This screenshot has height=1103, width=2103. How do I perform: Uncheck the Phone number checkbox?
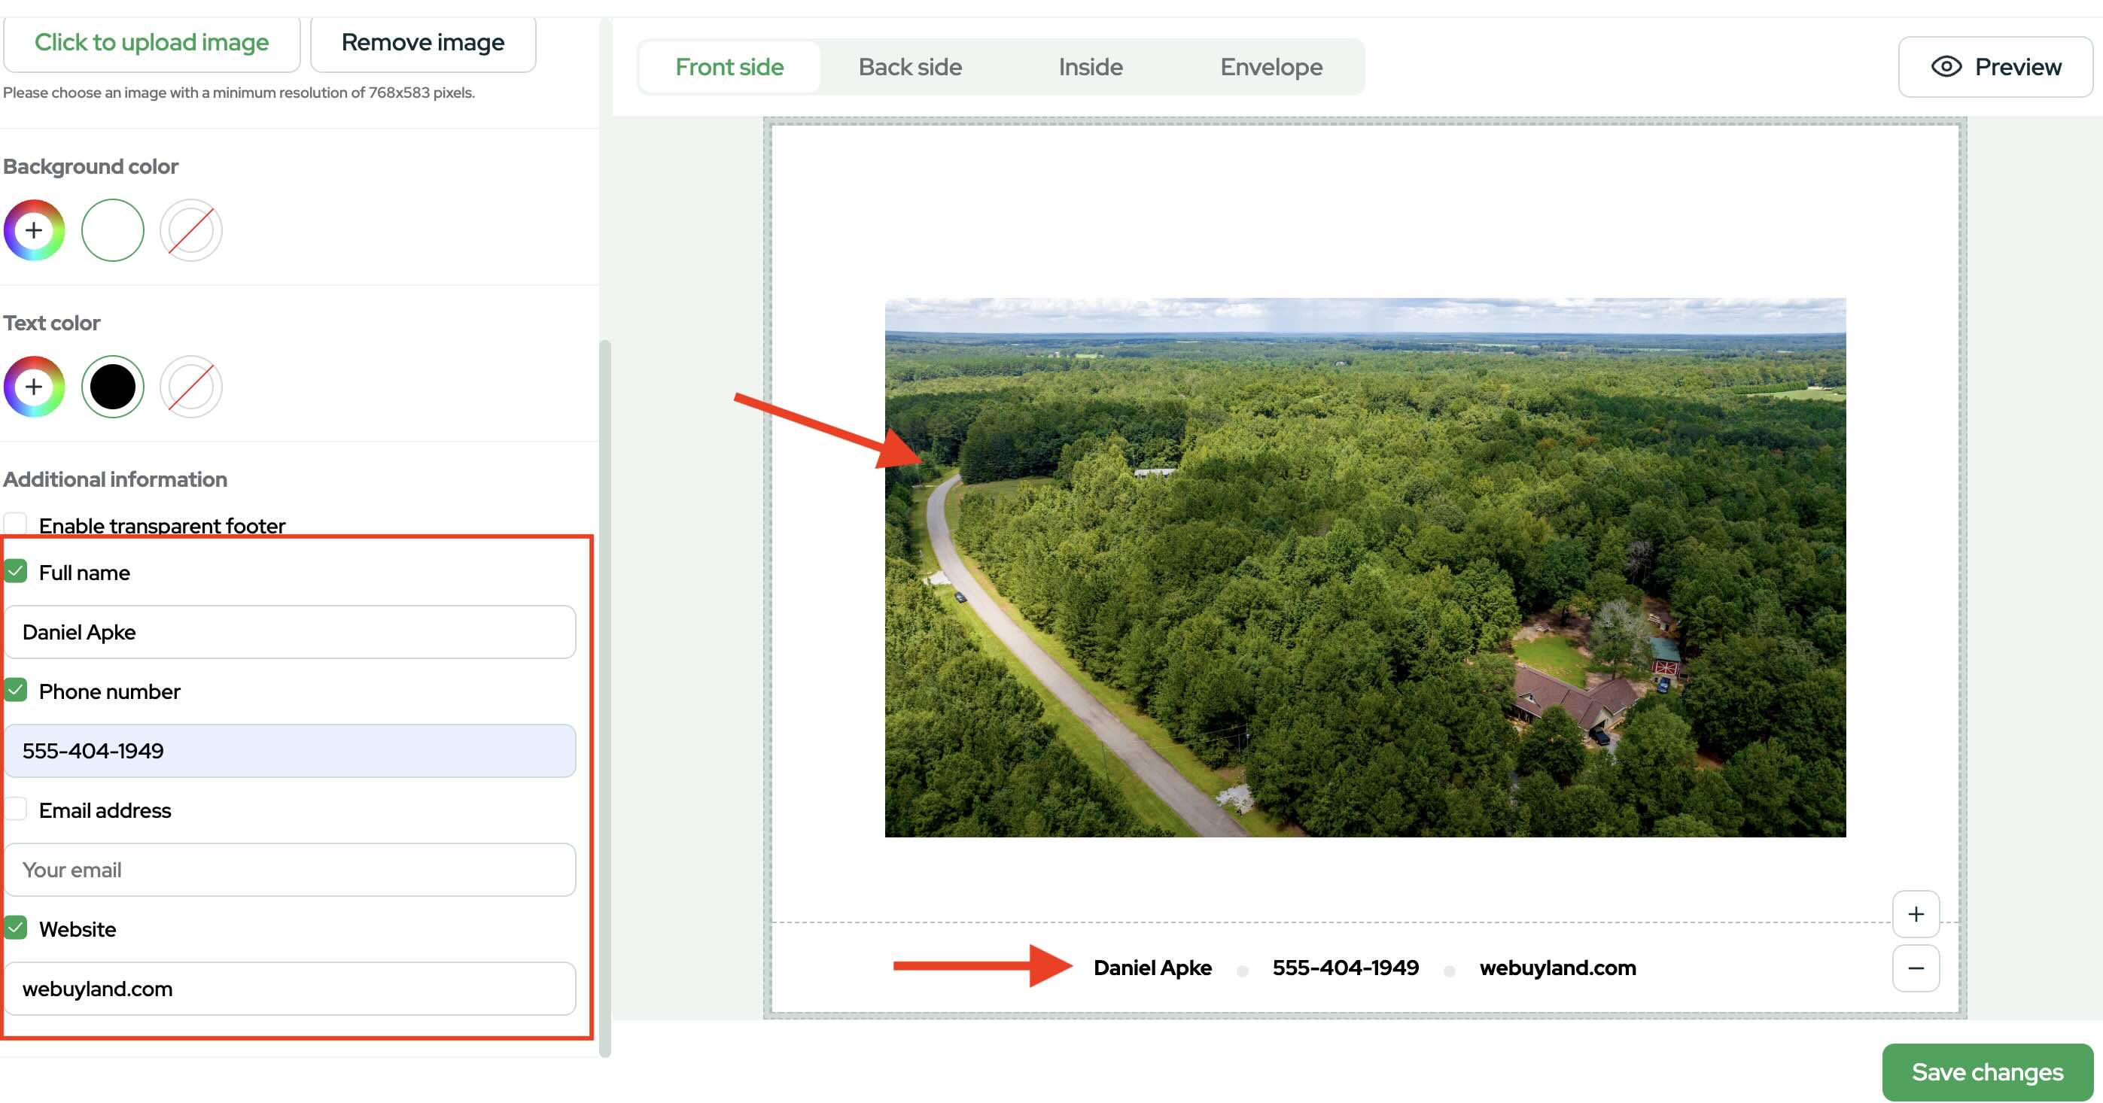click(x=16, y=690)
